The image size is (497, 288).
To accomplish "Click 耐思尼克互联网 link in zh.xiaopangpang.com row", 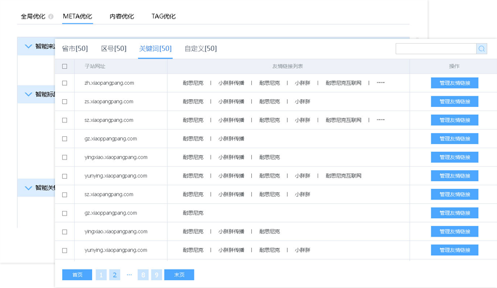I will click(x=343, y=83).
